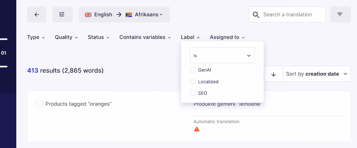Collapse the Label filter dropdown
357x148 pixels.
tap(190, 37)
